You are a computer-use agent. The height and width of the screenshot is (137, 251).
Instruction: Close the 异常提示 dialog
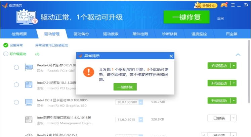coord(171,56)
